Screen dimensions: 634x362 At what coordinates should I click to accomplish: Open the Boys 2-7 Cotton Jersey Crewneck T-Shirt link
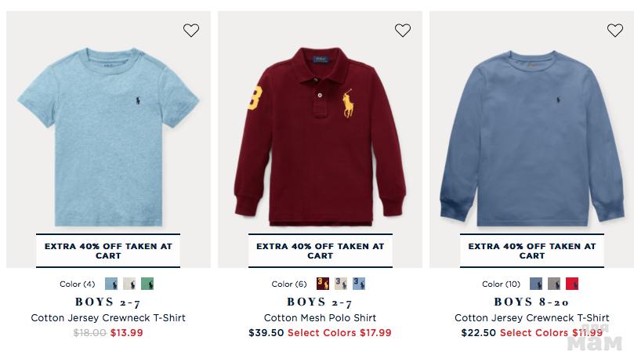pyautogui.click(x=108, y=318)
